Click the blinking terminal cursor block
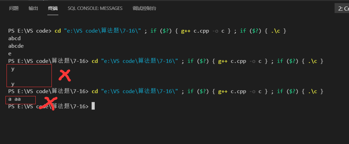Screen dimensions: 349x144 click(x=93, y=106)
